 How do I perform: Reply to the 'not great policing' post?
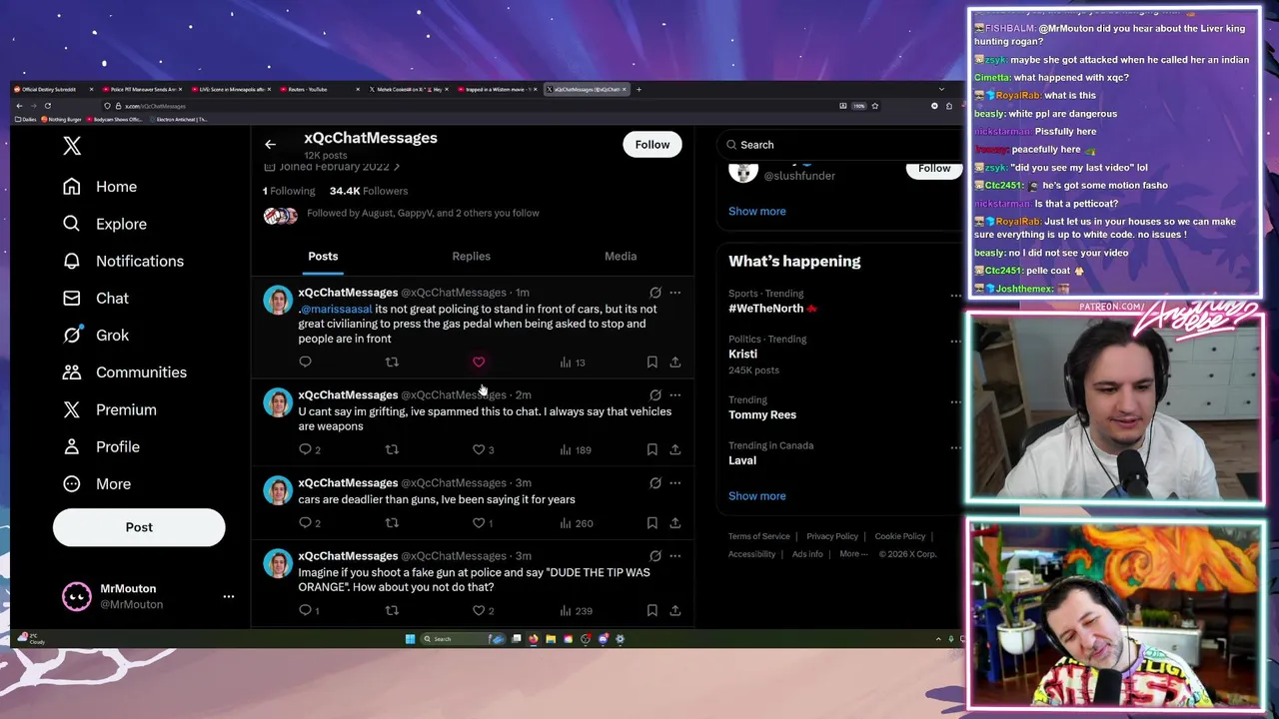(x=306, y=362)
